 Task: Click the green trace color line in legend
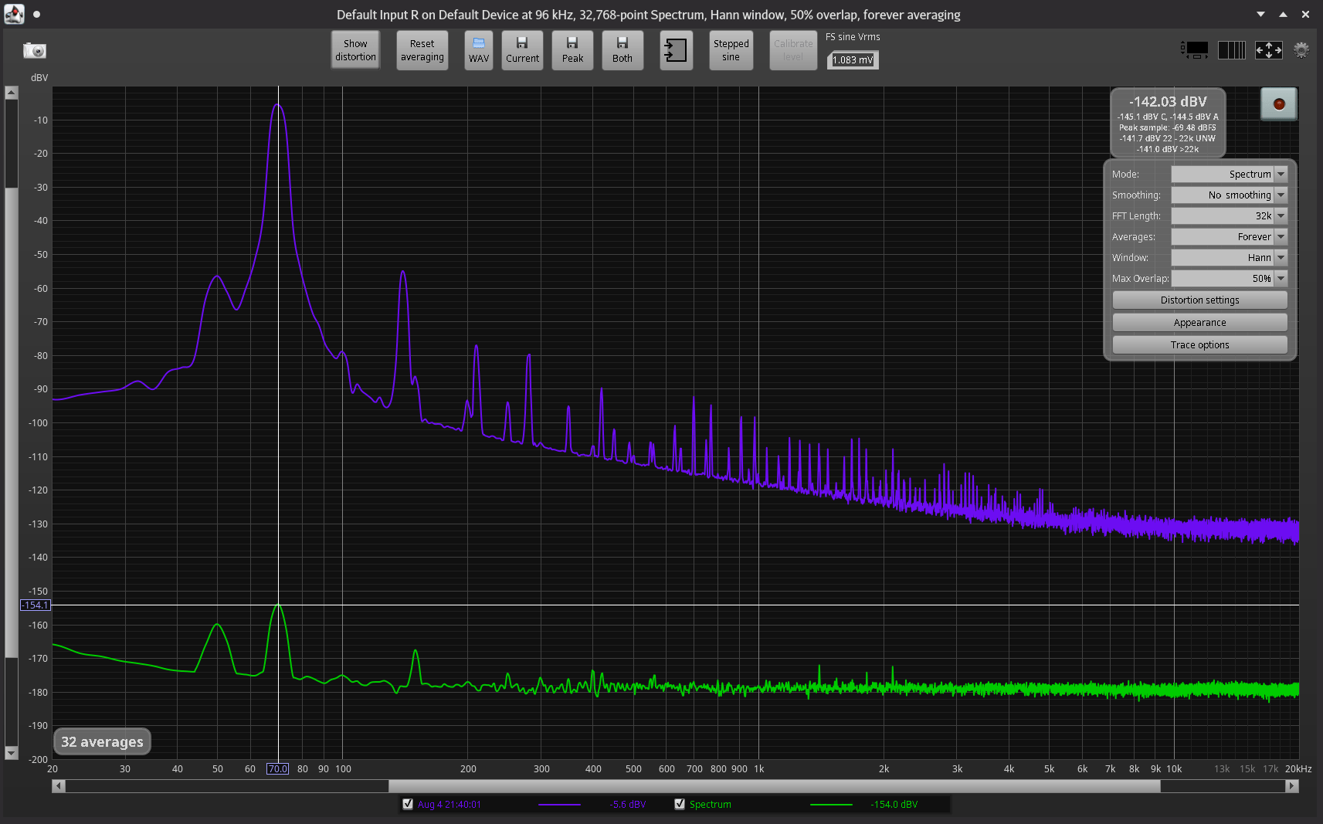(x=831, y=805)
